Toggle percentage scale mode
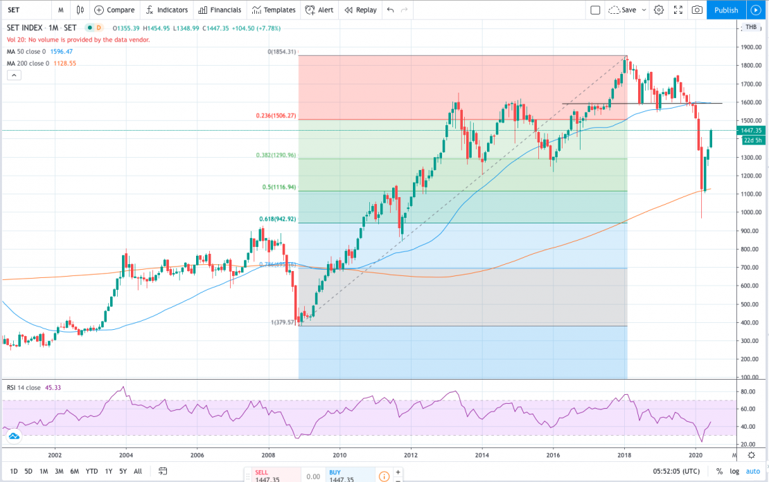The width and height of the screenshot is (769, 482). pyautogui.click(x=719, y=472)
